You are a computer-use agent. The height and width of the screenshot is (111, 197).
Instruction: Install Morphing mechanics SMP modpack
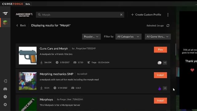pos(160,75)
